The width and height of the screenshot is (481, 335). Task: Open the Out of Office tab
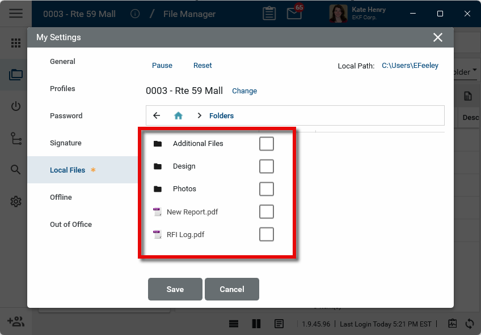71,225
